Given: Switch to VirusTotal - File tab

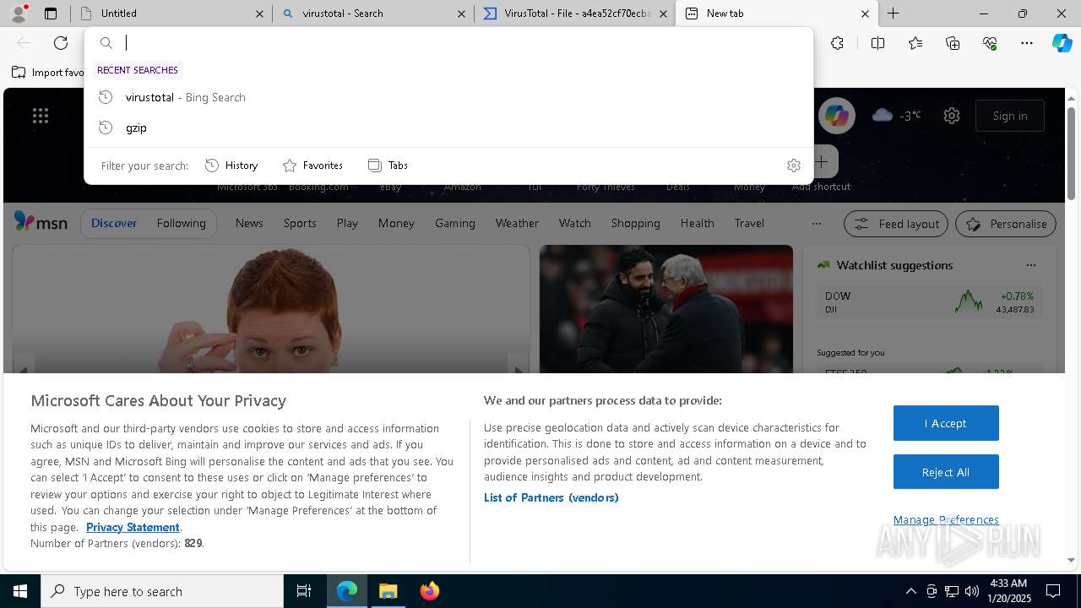Looking at the screenshot, I should click(575, 14).
